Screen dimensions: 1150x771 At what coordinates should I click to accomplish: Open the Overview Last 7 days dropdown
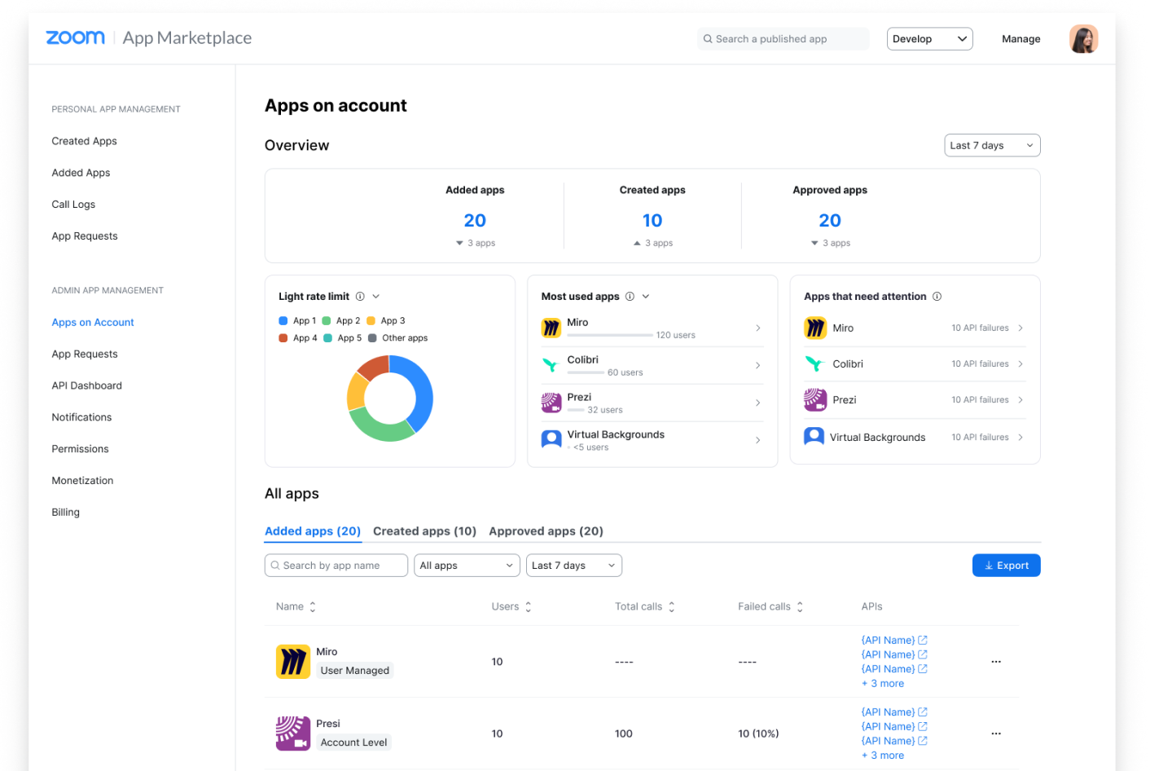[992, 145]
